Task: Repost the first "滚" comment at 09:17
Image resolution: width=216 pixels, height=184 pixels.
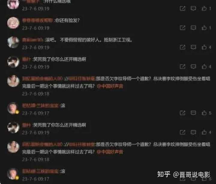Action: click(x=182, y=113)
